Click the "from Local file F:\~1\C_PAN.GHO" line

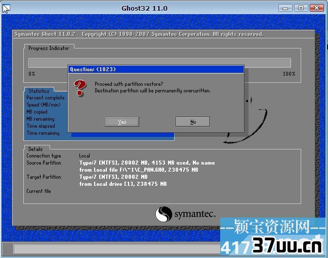pyautogui.click(x=139, y=170)
